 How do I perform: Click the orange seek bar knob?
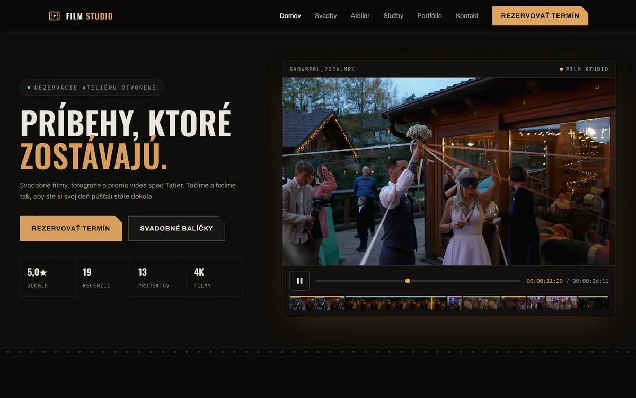point(408,281)
